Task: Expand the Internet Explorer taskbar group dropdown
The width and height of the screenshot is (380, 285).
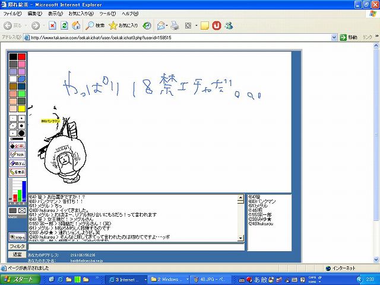Action: (x=145, y=280)
